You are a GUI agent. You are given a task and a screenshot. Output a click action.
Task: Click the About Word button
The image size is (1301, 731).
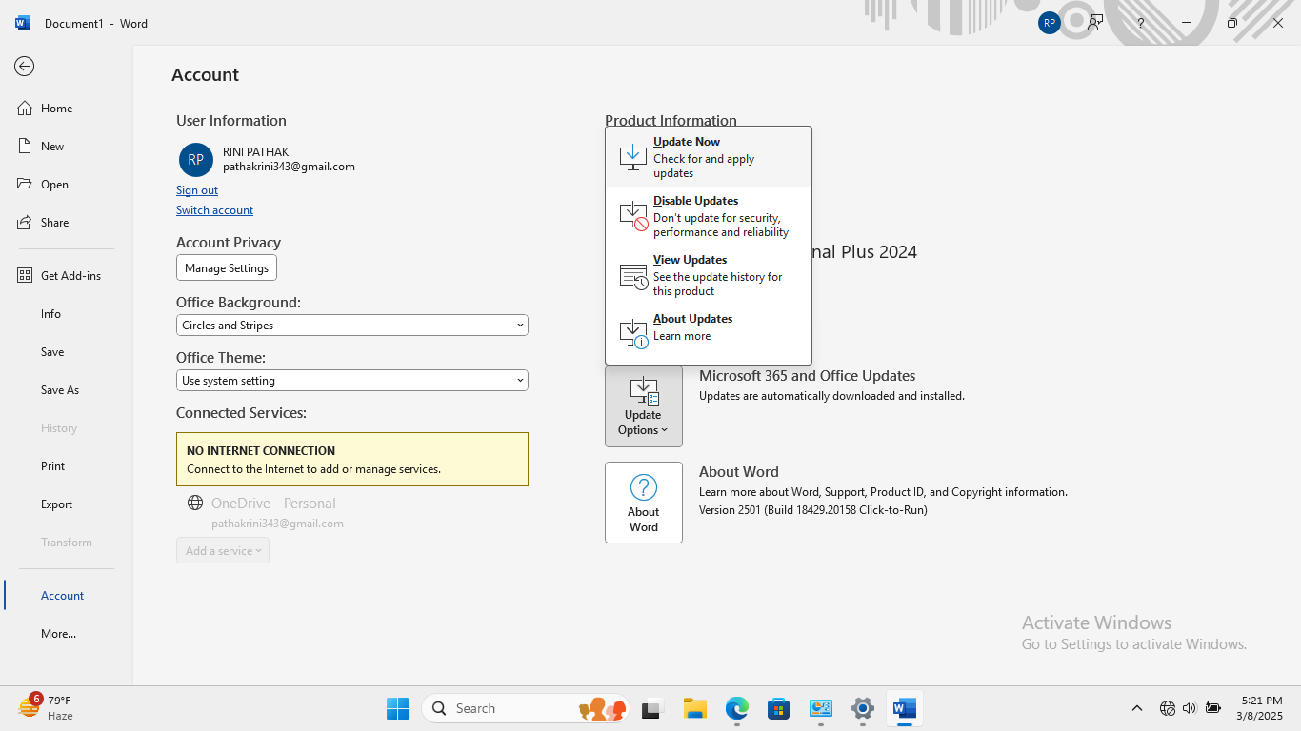pos(644,503)
